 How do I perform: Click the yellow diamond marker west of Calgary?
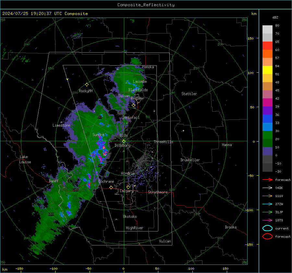[111, 187]
